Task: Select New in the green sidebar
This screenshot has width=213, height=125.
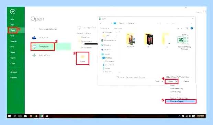Action: tap(12, 25)
